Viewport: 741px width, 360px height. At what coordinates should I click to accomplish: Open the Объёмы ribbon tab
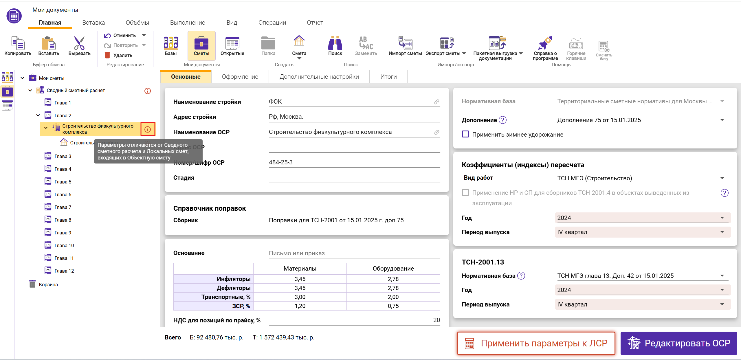137,23
